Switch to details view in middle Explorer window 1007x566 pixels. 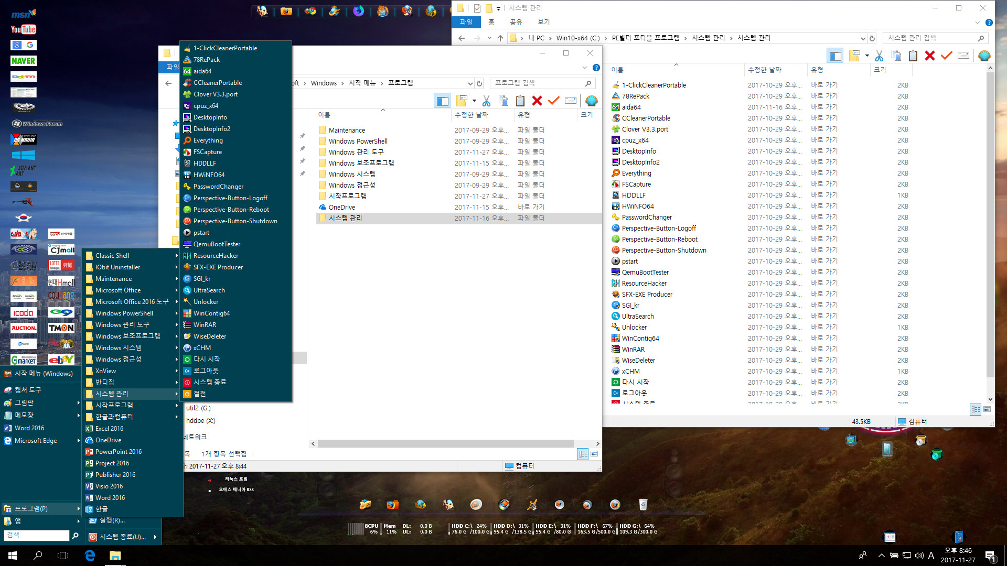pyautogui.click(x=583, y=454)
